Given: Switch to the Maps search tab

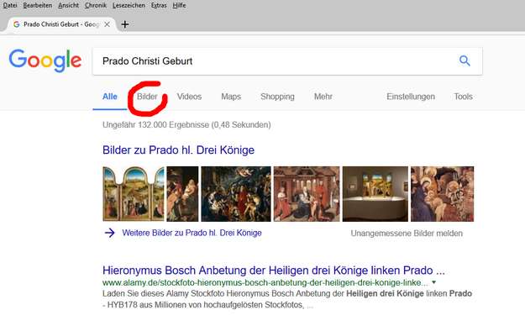Looking at the screenshot, I should (231, 97).
